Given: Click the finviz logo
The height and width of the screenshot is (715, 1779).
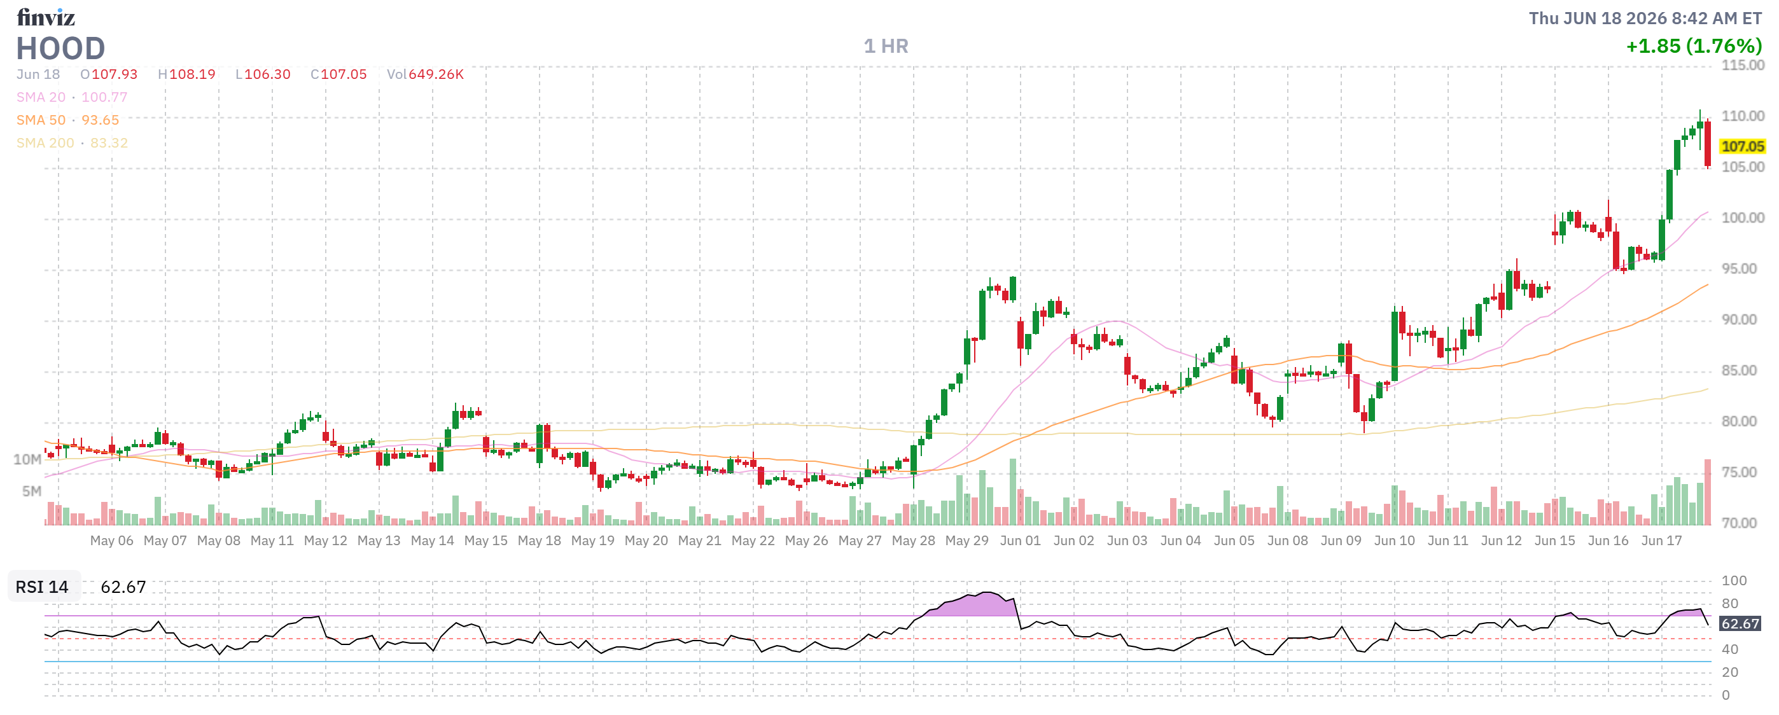Looking at the screenshot, I should click(x=46, y=17).
